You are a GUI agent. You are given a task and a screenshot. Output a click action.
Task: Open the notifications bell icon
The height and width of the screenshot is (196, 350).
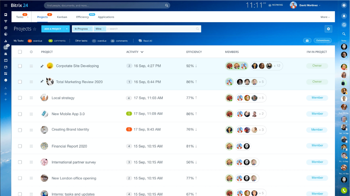pyautogui.click(x=344, y=16)
